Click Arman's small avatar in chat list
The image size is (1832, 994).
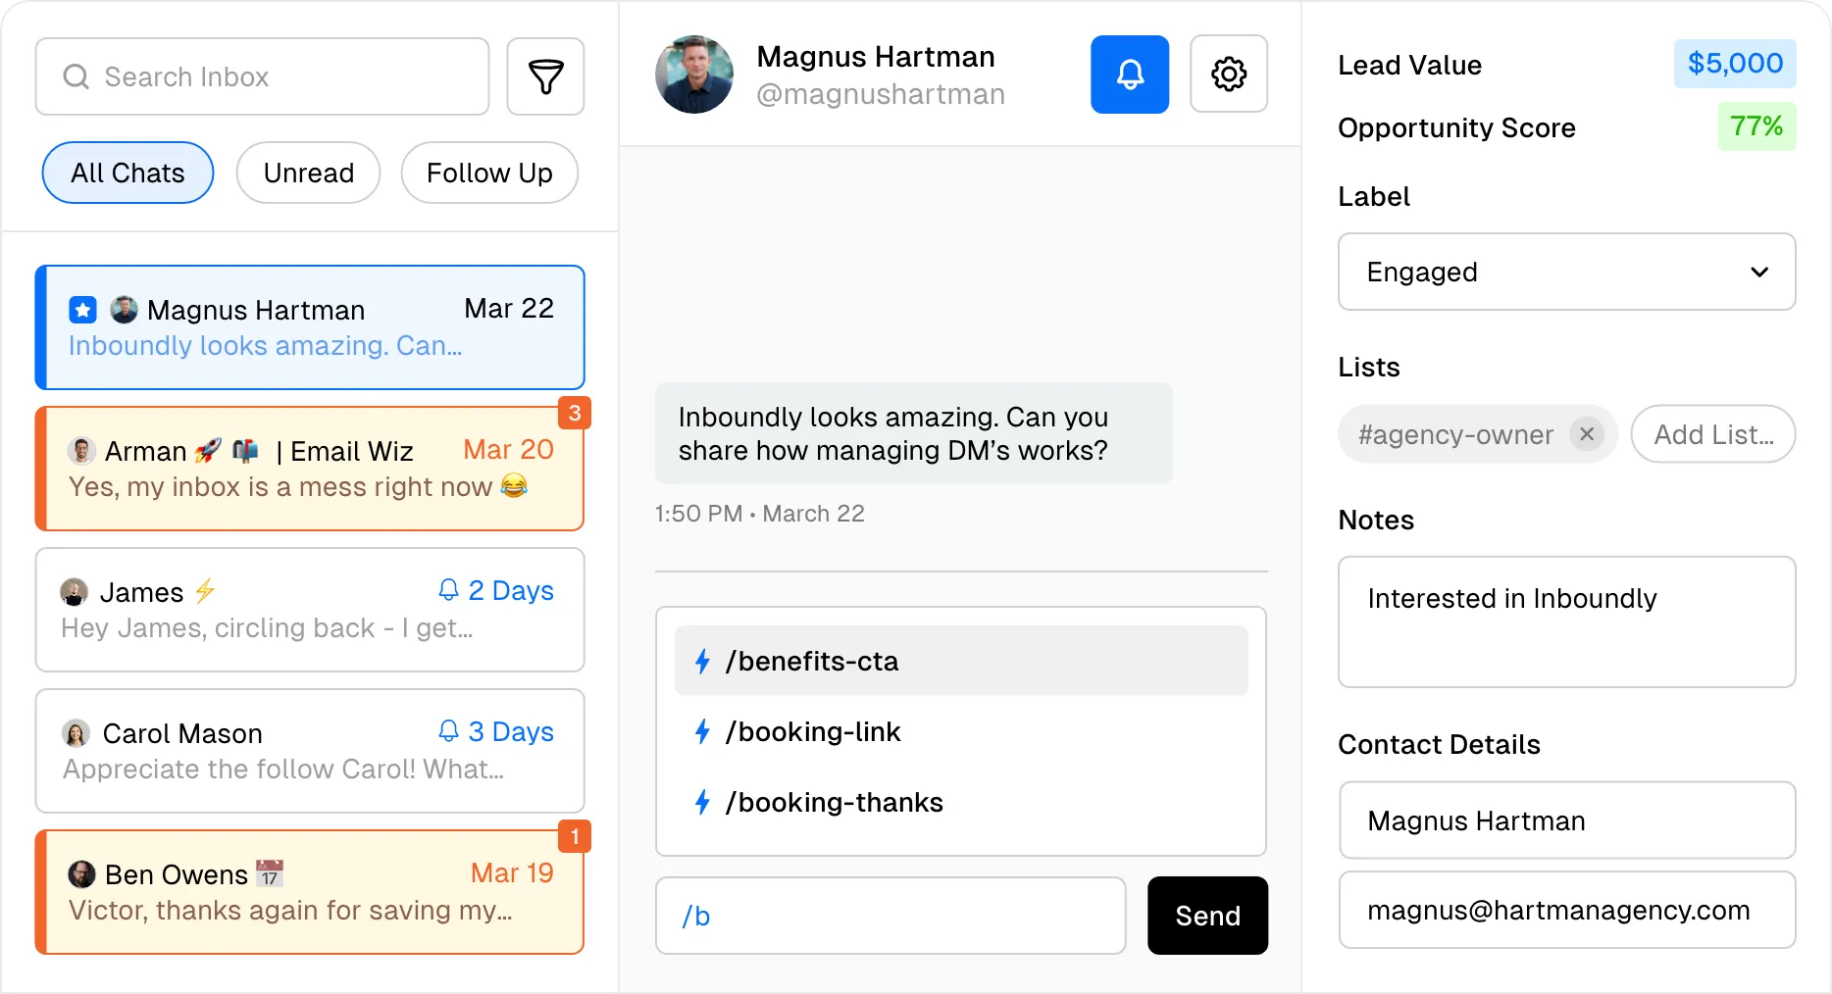81,451
